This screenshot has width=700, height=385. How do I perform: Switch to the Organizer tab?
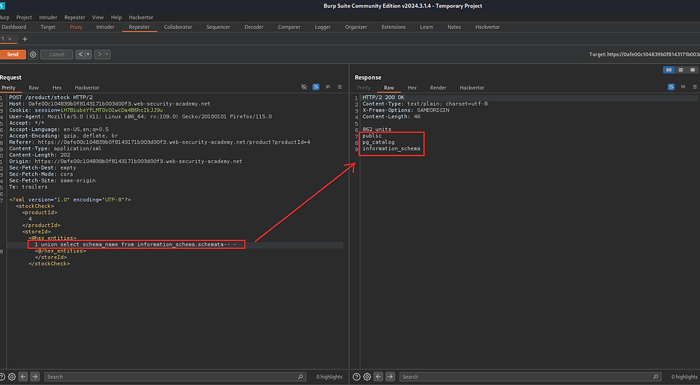coord(356,28)
